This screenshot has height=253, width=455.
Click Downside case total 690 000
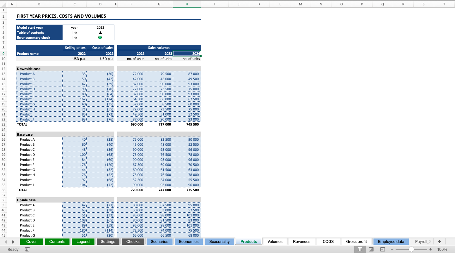[131, 124]
